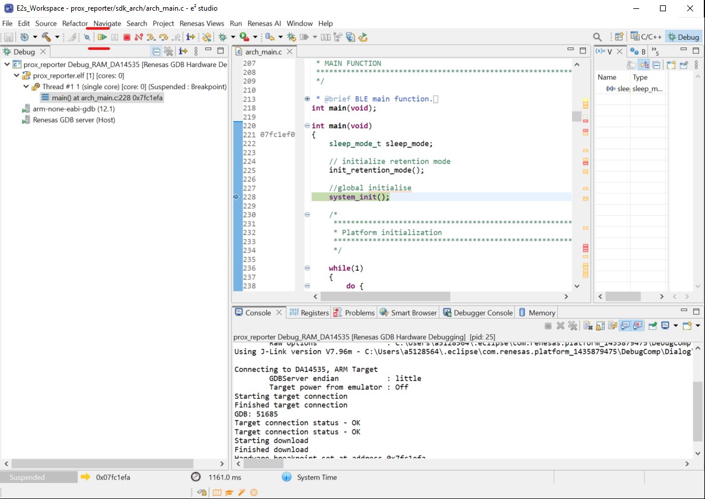Image resolution: width=705 pixels, height=499 pixels.
Task: Click the Disconnect debugger icon
Action: pos(139,37)
